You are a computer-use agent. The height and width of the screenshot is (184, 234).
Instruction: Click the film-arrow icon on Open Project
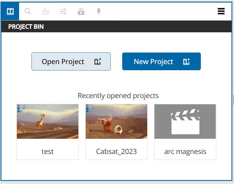pos(97,62)
